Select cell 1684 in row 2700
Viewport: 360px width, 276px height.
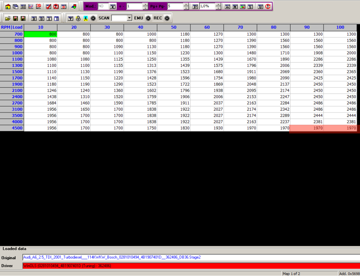(x=40, y=103)
